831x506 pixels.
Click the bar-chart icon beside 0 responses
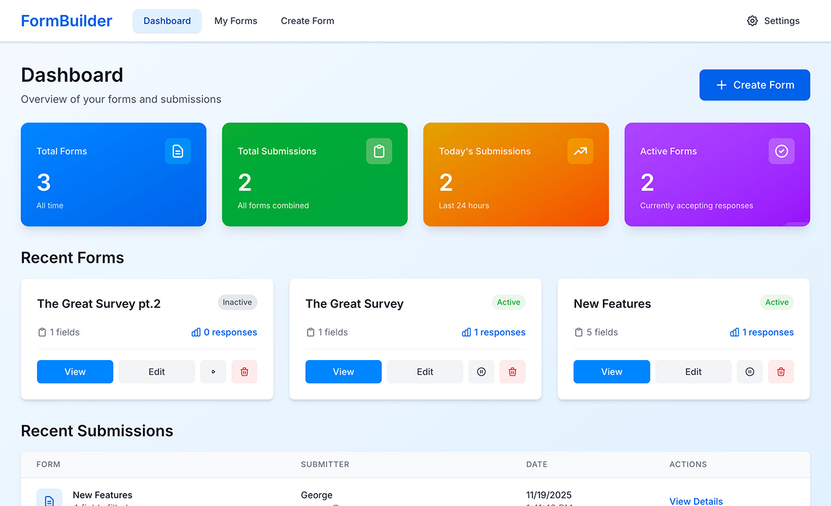coord(195,332)
